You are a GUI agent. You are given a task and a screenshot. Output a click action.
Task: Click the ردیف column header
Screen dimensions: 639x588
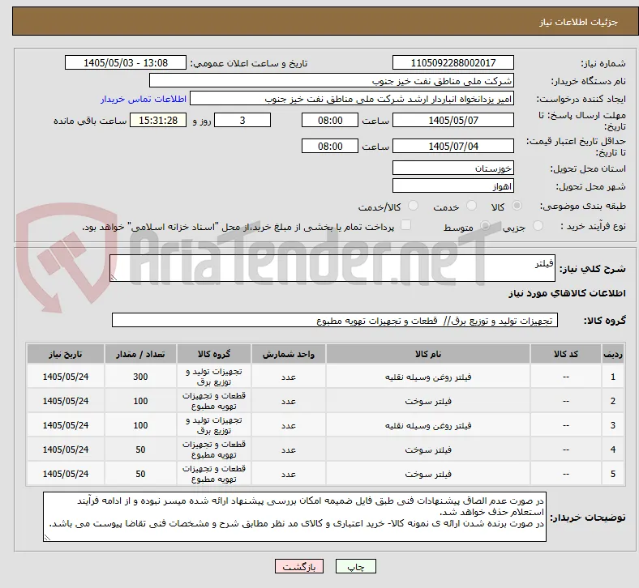(x=613, y=354)
